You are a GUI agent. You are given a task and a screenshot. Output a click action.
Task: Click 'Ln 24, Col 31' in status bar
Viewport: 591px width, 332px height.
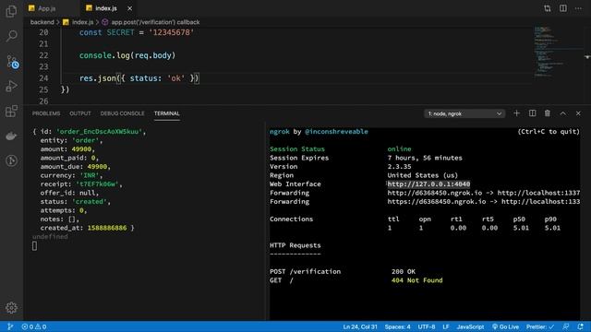coord(360,326)
